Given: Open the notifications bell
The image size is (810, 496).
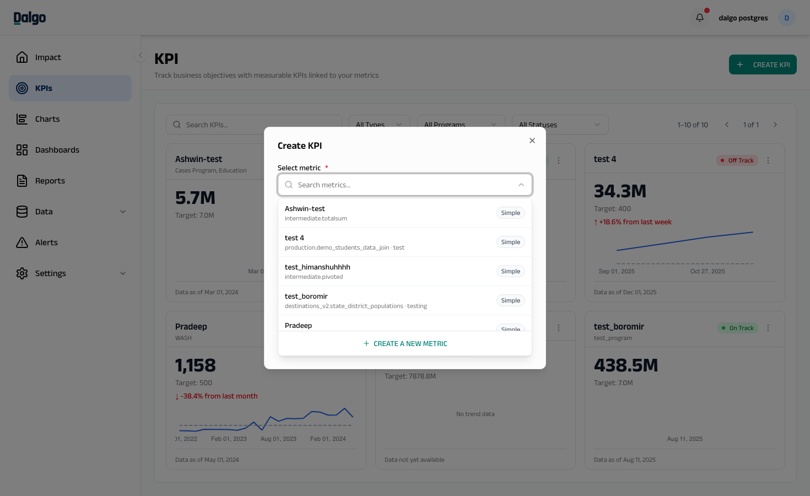Looking at the screenshot, I should pyautogui.click(x=700, y=18).
